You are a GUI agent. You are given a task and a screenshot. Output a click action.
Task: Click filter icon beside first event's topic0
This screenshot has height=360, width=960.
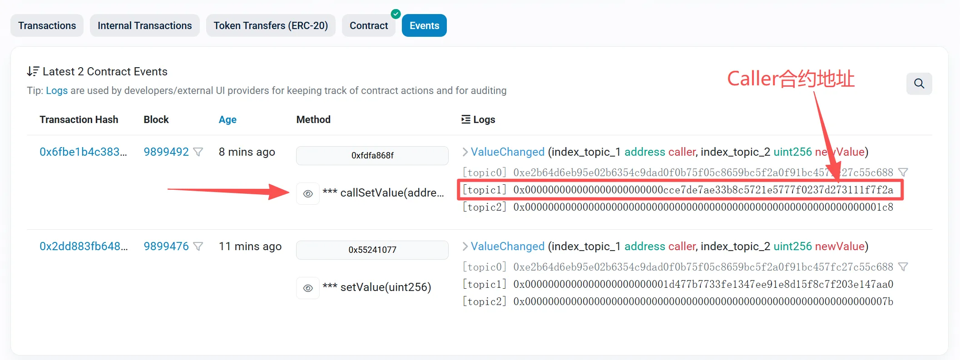point(903,173)
